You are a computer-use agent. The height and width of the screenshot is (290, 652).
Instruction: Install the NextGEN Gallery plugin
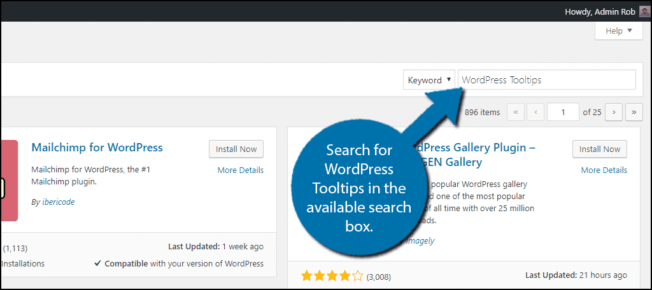point(600,149)
